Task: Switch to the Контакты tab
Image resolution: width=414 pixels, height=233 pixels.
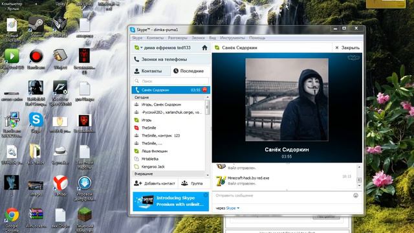Action: pos(151,71)
